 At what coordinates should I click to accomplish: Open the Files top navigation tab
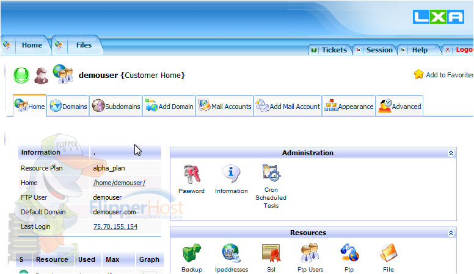coord(84,45)
